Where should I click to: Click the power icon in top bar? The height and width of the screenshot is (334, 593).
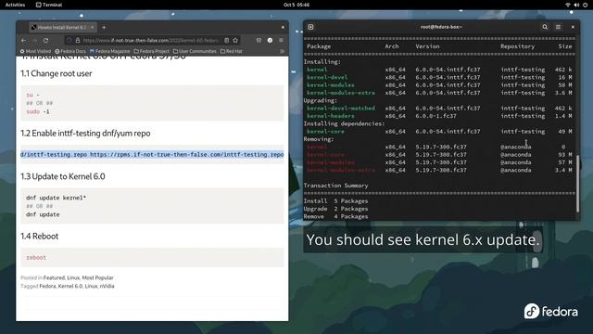(585, 5)
